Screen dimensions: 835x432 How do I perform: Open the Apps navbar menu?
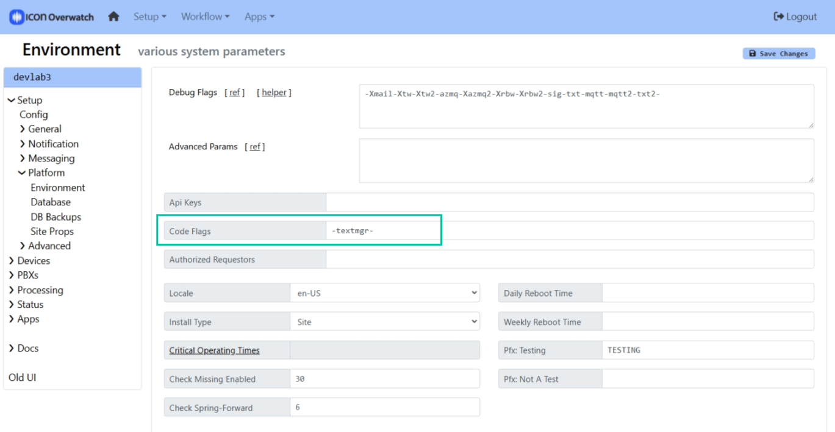[259, 17]
